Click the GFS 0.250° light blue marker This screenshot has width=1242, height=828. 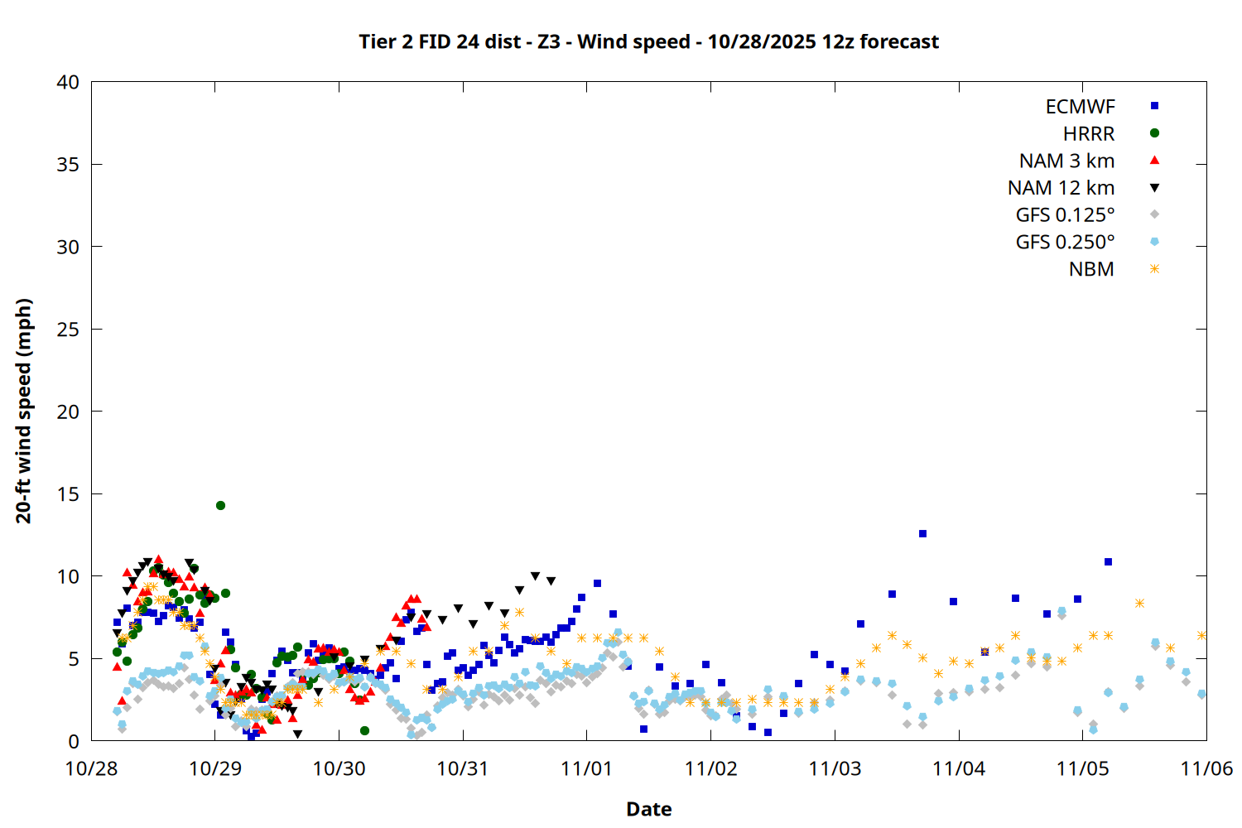click(x=1154, y=242)
